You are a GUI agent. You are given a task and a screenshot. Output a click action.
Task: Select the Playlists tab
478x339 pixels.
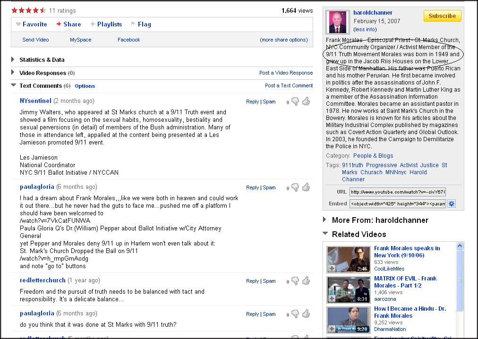pyautogui.click(x=110, y=24)
